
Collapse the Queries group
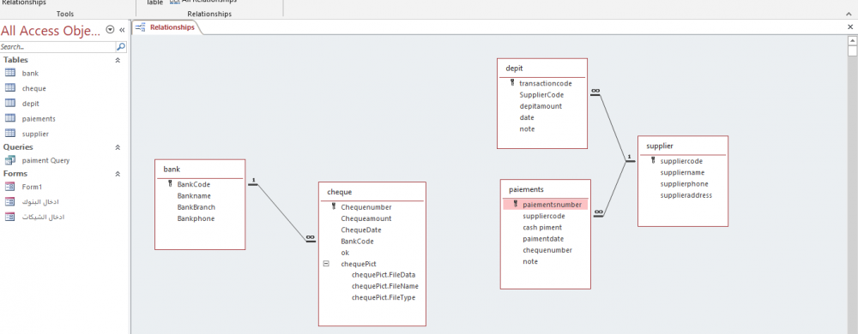click(117, 147)
